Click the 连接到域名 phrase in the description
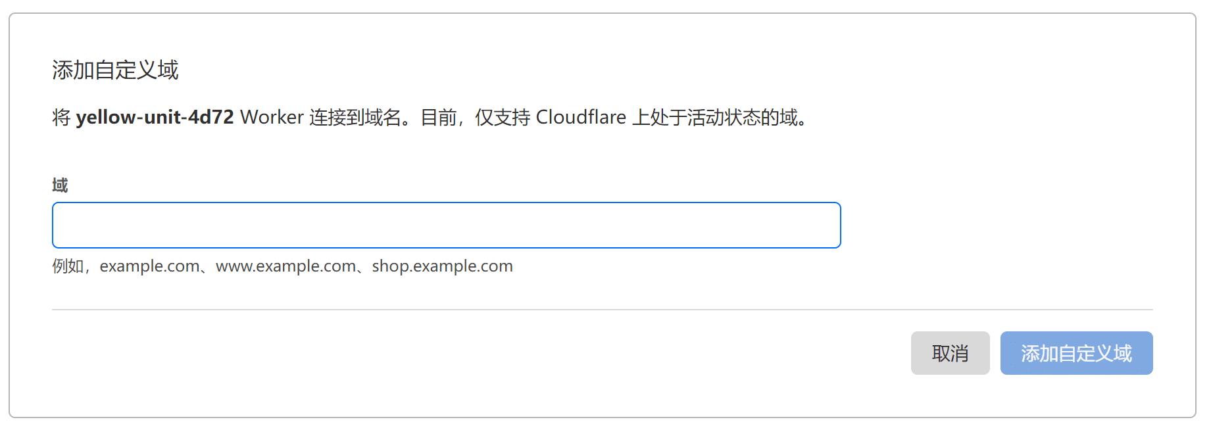Screen dimensions: 1211x428 point(355,117)
